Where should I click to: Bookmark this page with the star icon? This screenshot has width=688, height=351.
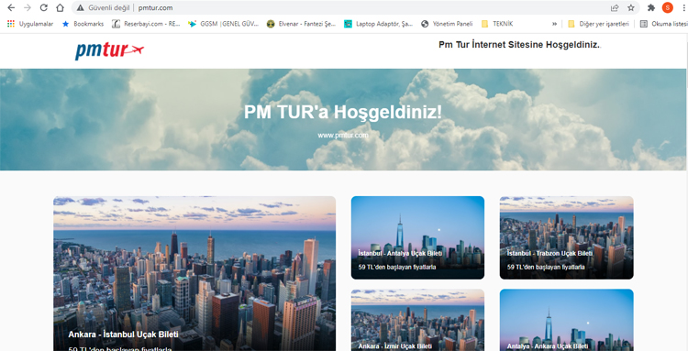click(x=631, y=7)
